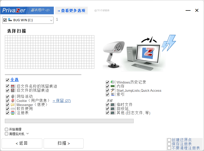Click the 选择扫描 heading
The height and width of the screenshot is (151, 204).
[x=17, y=31]
